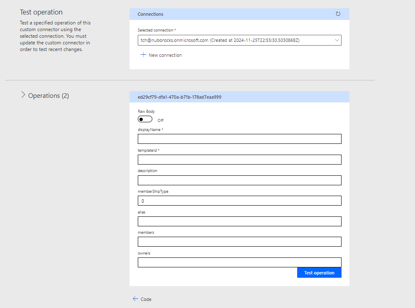Click the back arrow next to Code
The image size is (415, 308).
coord(135,299)
